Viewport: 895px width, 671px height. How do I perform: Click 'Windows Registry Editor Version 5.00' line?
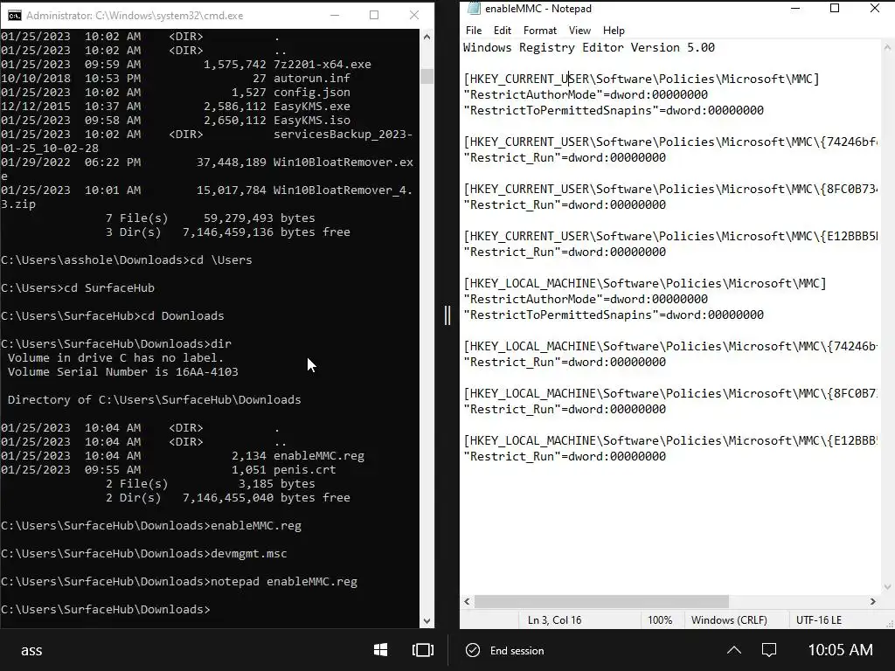pyautogui.click(x=588, y=47)
